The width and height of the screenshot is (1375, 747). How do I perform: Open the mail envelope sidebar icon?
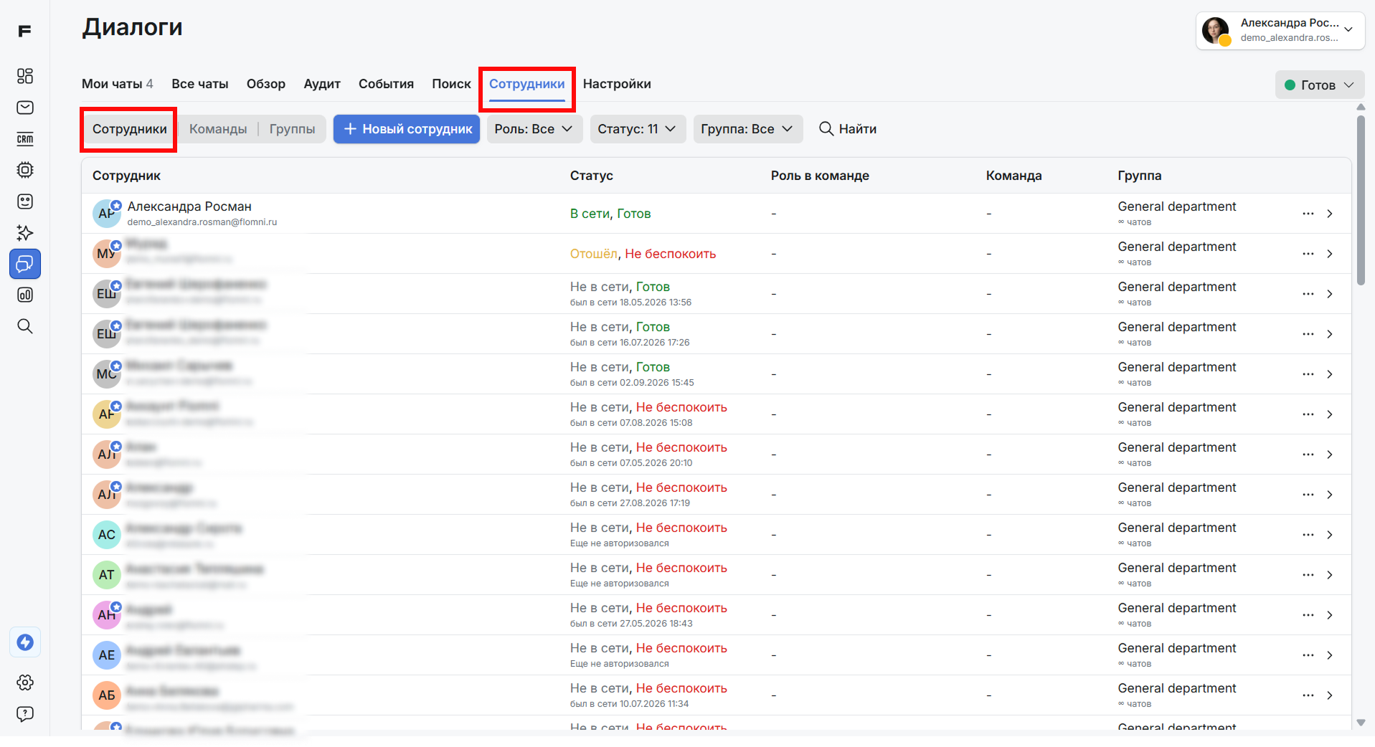click(x=25, y=108)
